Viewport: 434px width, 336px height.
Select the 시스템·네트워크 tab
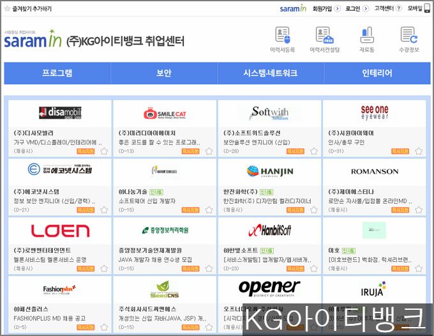271,73
